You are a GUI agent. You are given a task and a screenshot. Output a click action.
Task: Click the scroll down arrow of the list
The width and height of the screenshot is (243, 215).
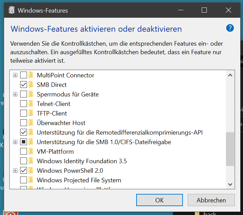point(230,184)
